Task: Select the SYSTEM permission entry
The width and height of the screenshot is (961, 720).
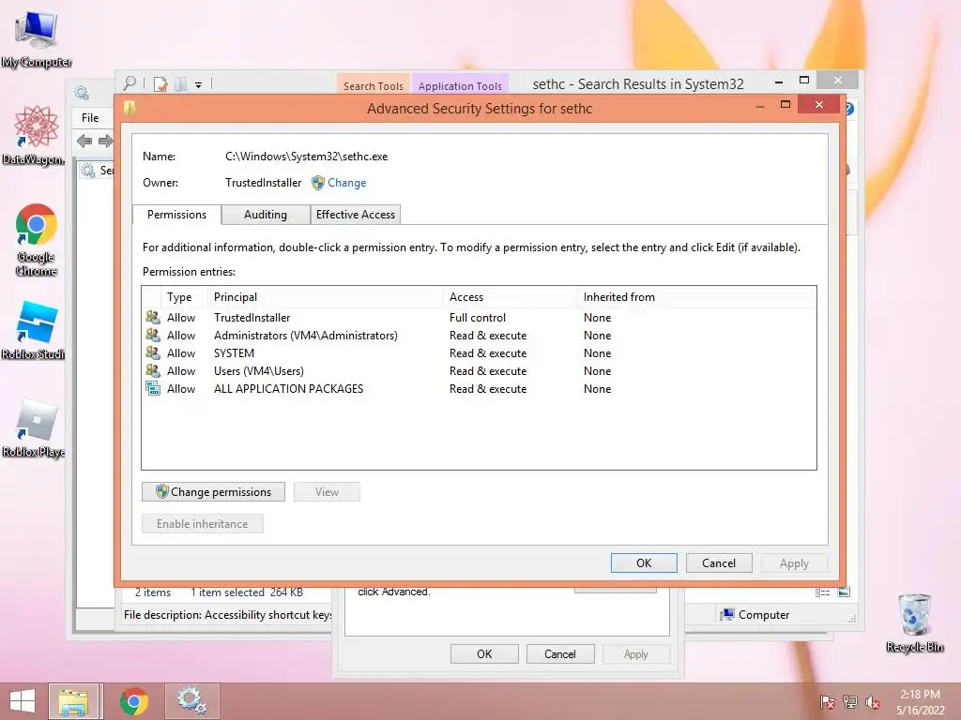Action: (x=479, y=353)
